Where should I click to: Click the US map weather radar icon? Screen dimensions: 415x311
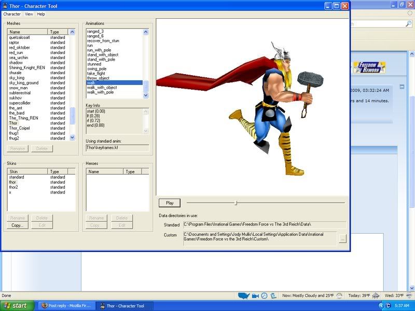pos(244,295)
